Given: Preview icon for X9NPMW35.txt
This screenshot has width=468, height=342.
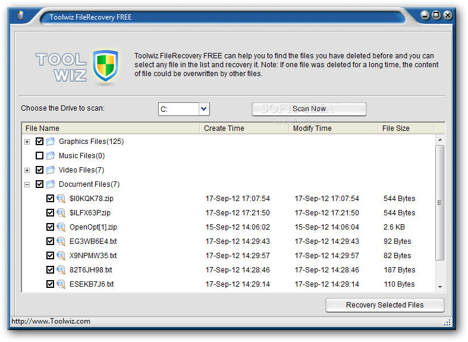Looking at the screenshot, I should pos(61,255).
